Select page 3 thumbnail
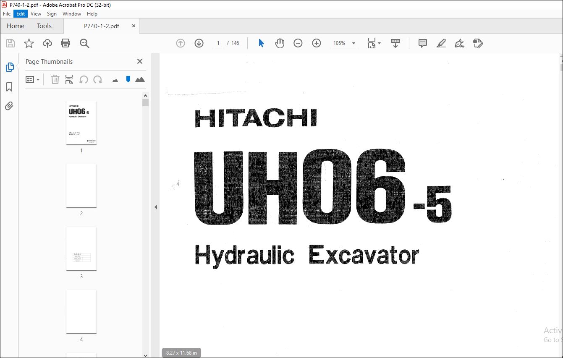The image size is (563, 358). (81, 249)
